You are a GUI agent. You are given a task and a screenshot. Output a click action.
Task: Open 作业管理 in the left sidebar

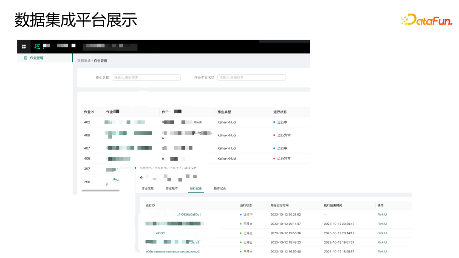(37, 58)
